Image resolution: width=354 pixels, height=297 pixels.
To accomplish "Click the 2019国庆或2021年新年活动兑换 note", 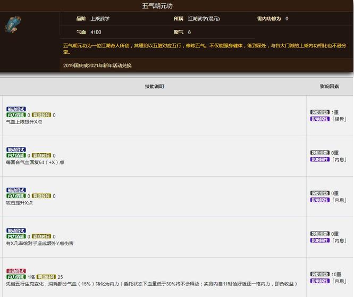I will pos(97,65).
